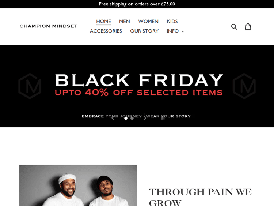The image size is (274, 206).
Task: Expand the INFO dropdown menu
Action: coord(175,31)
